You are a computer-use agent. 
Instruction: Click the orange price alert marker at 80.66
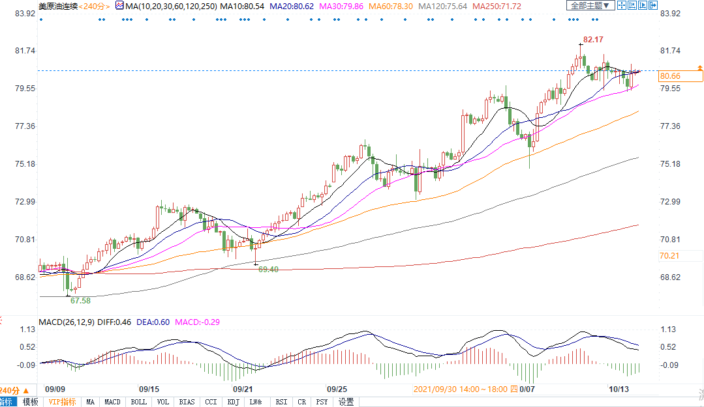click(699, 68)
